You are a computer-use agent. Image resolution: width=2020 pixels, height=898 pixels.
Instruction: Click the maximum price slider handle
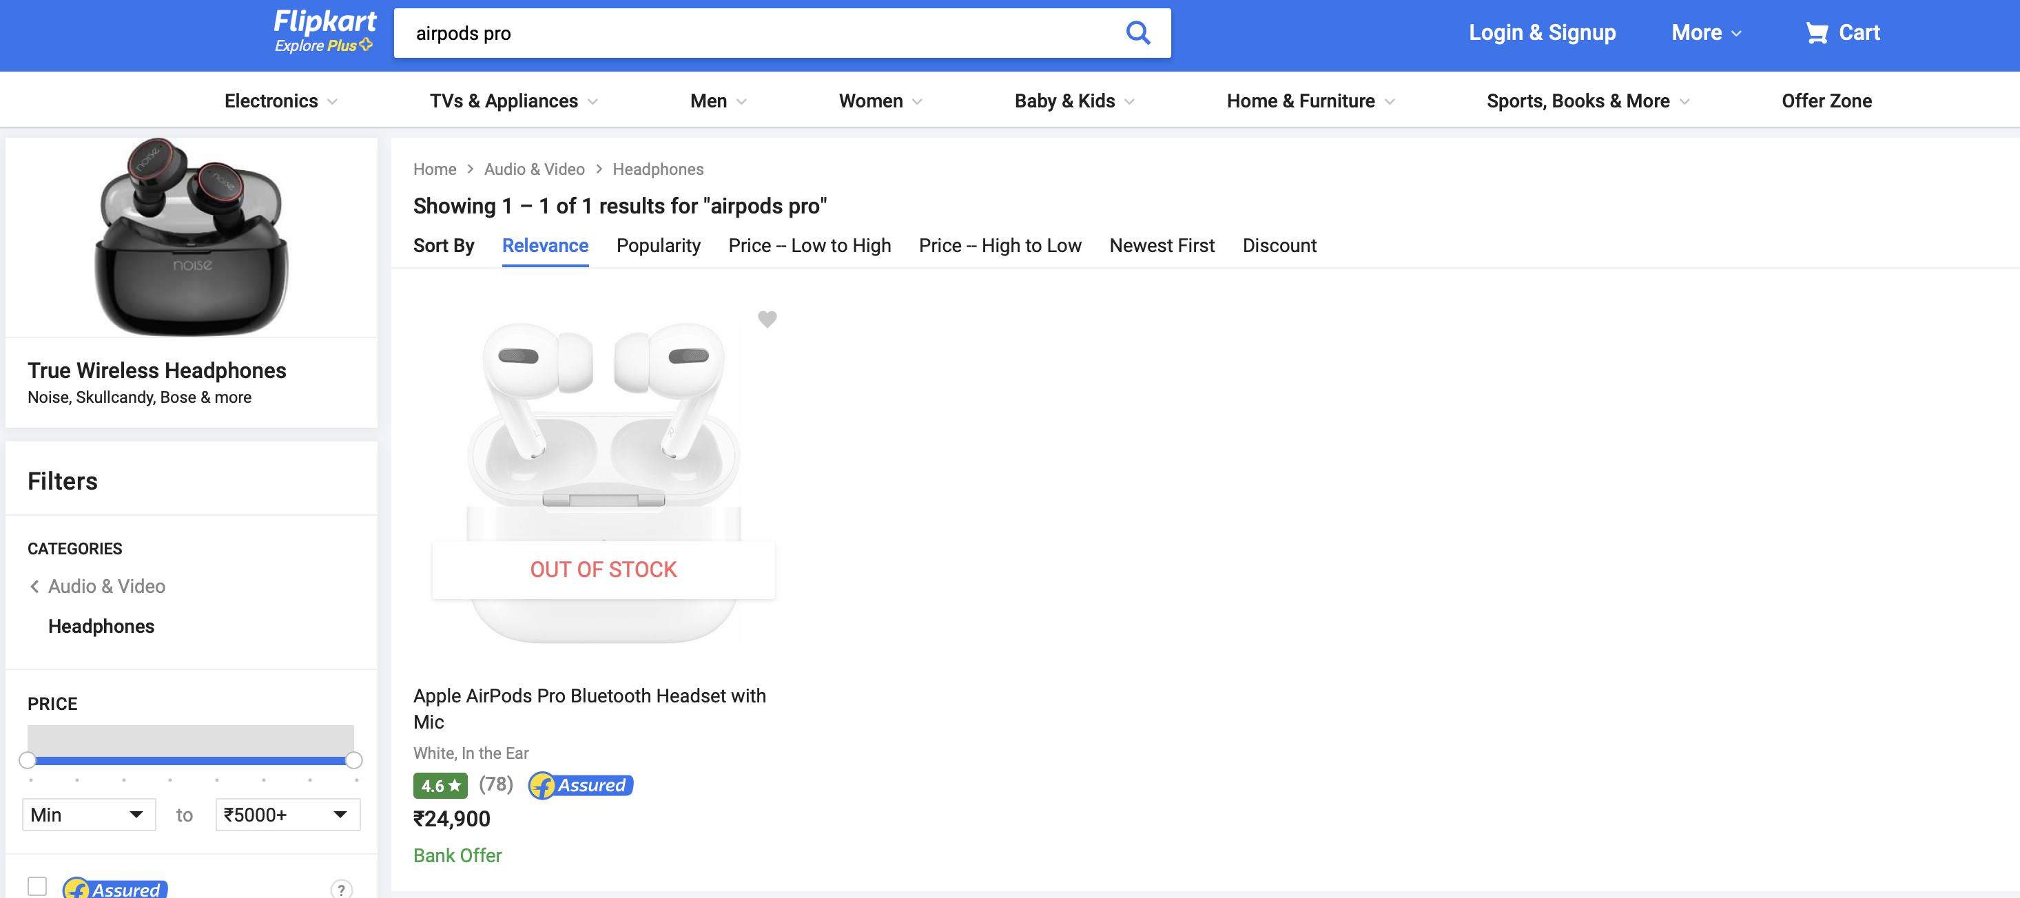pyautogui.click(x=353, y=760)
